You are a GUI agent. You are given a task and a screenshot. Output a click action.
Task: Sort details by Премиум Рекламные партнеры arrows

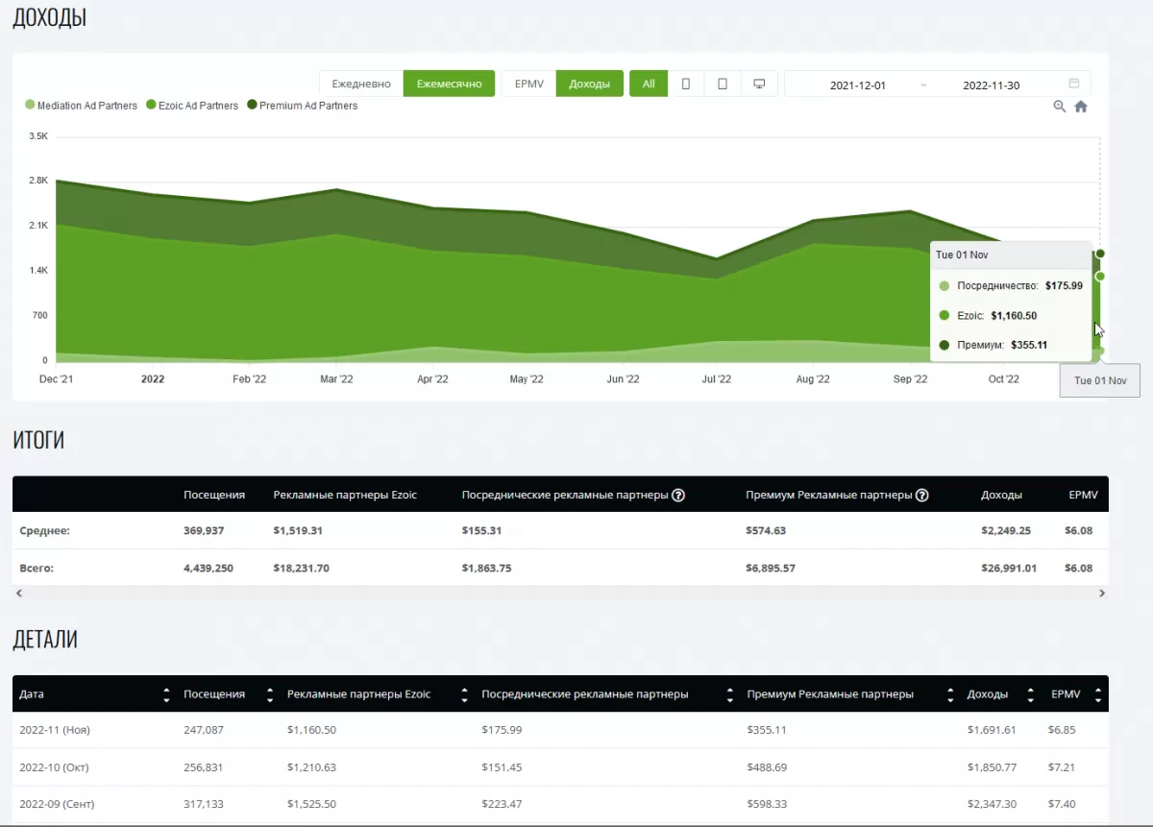(x=950, y=694)
